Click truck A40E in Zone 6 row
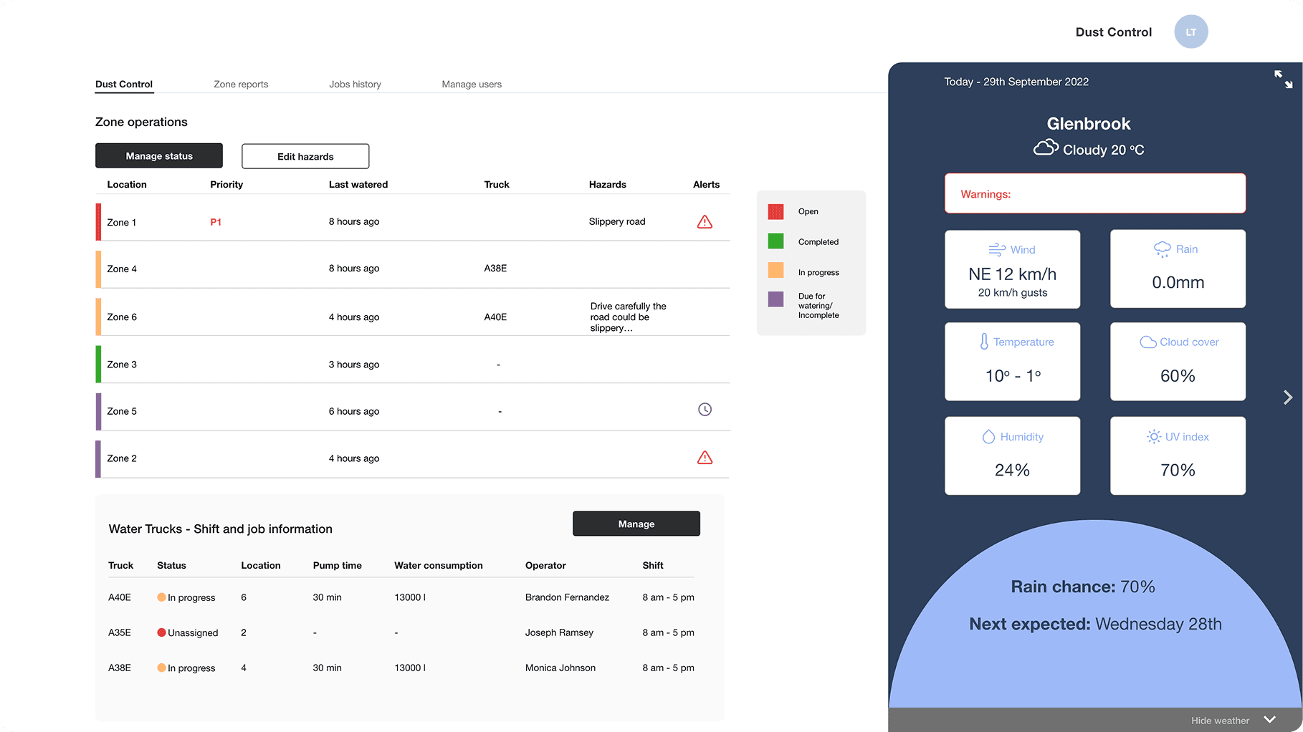The height and width of the screenshot is (732, 1303). (x=495, y=317)
